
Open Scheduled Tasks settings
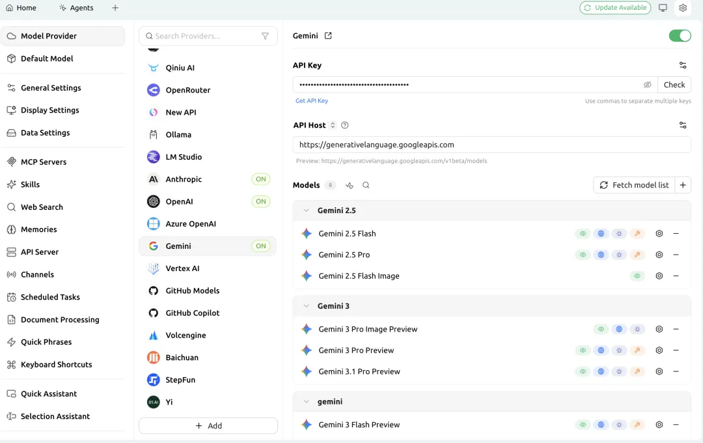pyautogui.click(x=62, y=296)
